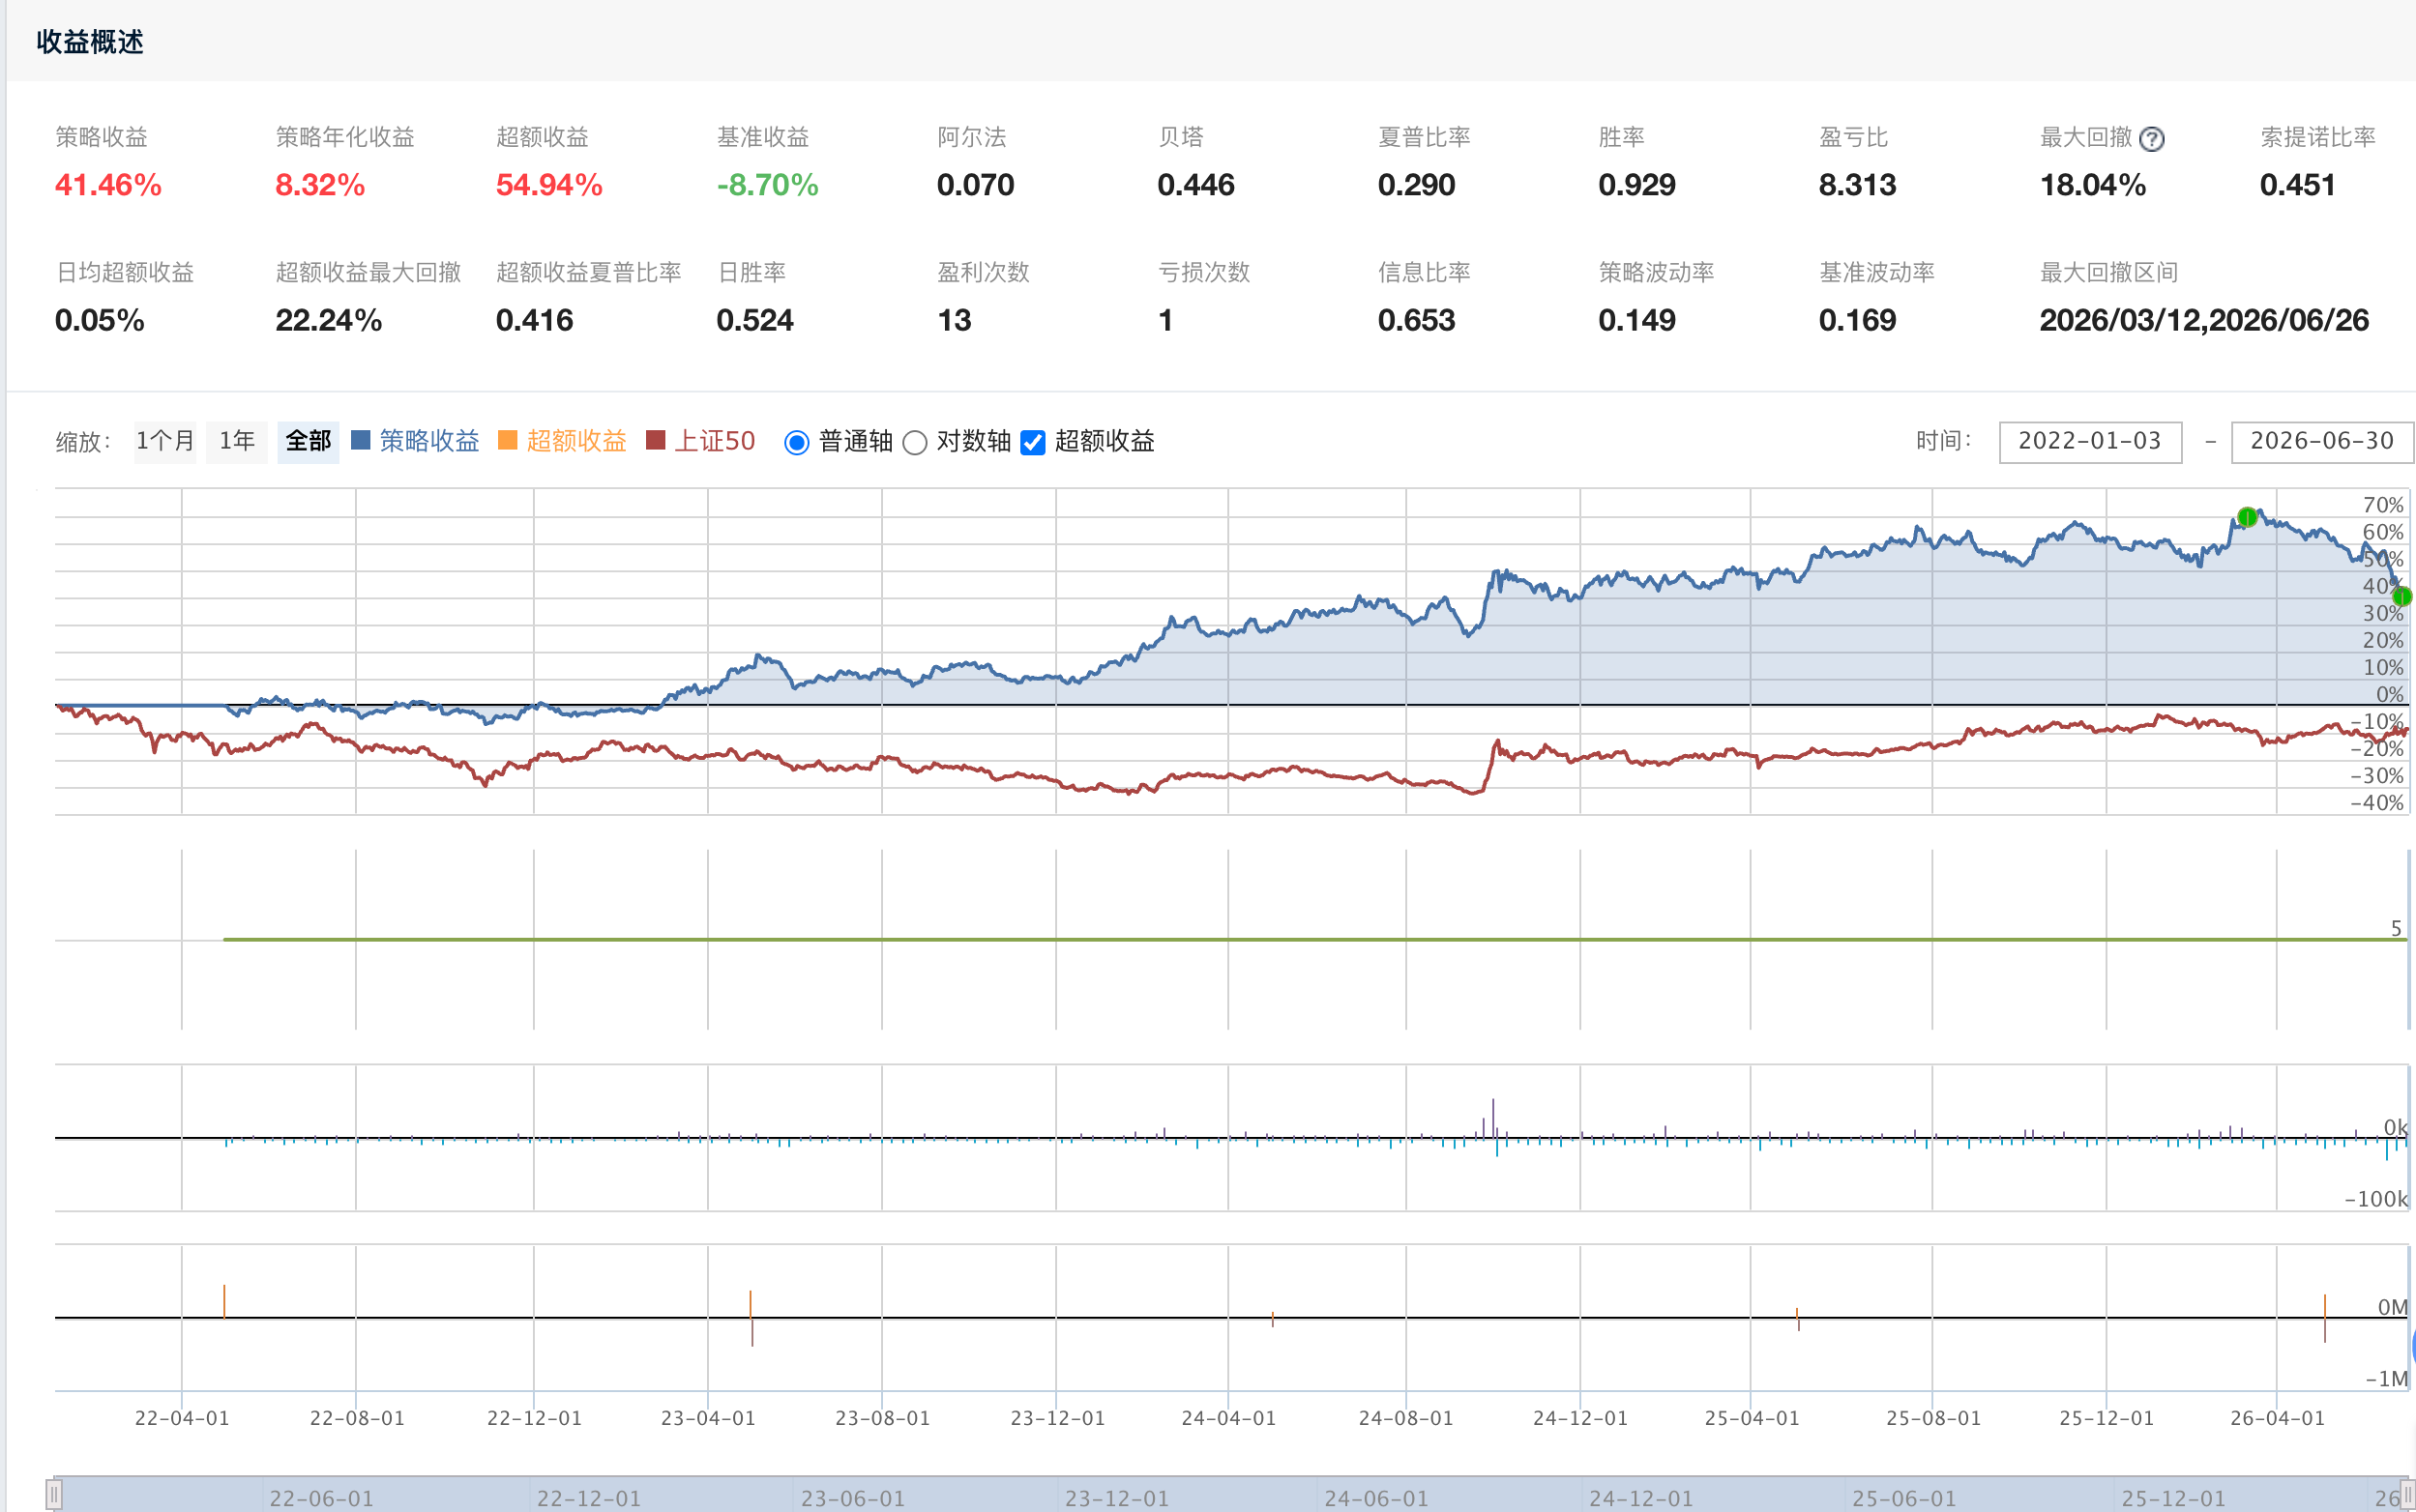2416x1512 pixels.
Task: Show 全部 time range
Action: (x=309, y=441)
